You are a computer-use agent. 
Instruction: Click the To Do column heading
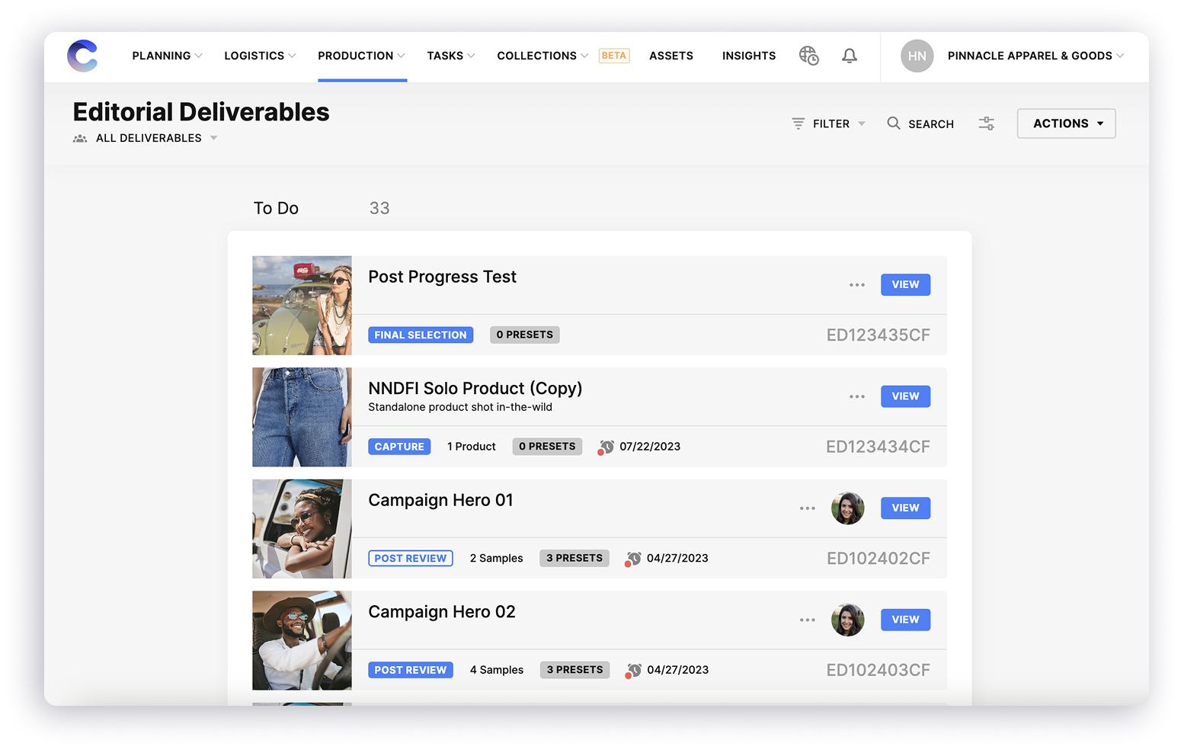[276, 208]
